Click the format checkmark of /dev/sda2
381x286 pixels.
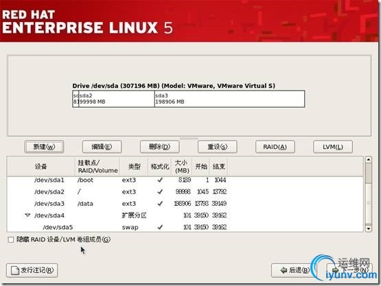point(160,192)
